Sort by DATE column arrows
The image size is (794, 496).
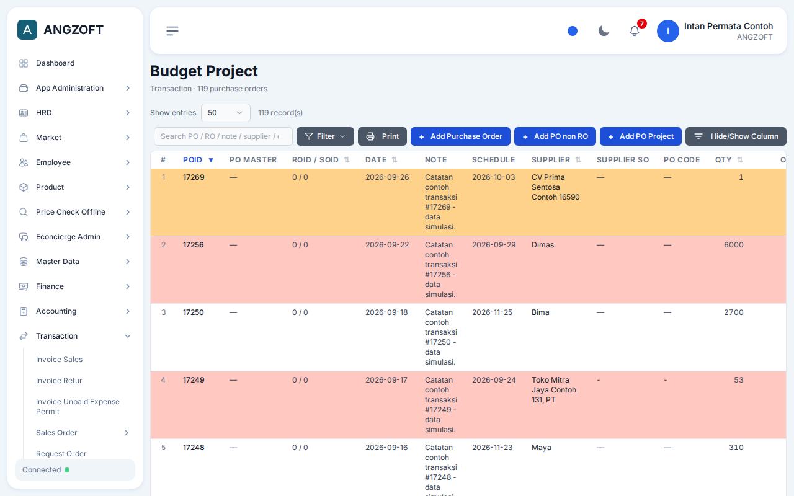395,160
